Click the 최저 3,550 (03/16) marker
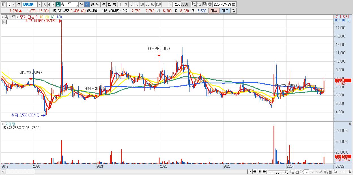 (28, 115)
